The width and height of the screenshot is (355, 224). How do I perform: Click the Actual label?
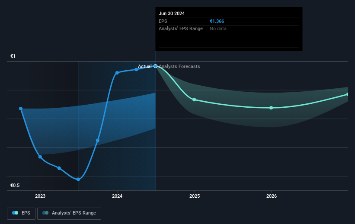145,66
